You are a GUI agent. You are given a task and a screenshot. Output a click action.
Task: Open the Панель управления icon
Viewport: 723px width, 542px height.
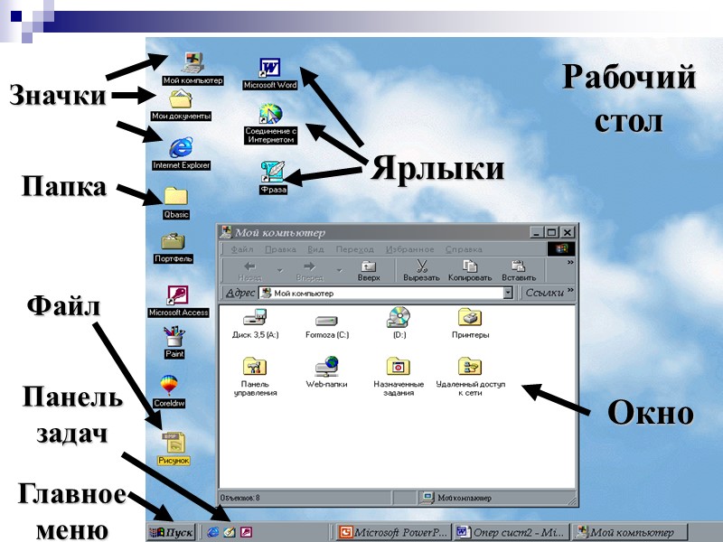255,376
